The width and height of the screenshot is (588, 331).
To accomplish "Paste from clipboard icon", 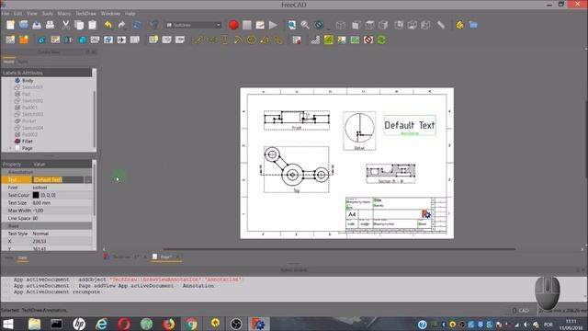I will coord(92,25).
